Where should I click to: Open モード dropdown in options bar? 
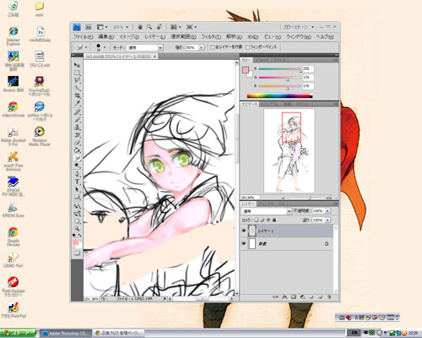pyautogui.click(x=160, y=47)
